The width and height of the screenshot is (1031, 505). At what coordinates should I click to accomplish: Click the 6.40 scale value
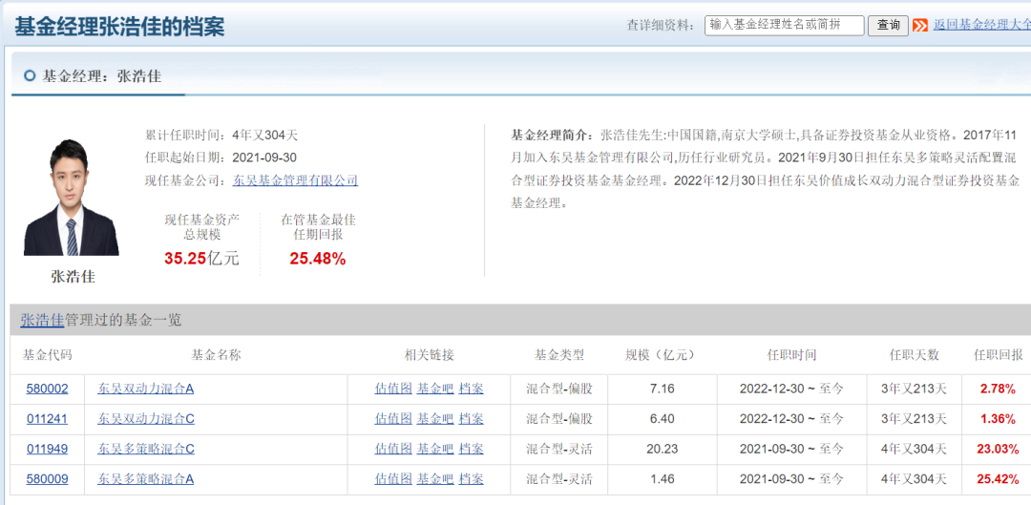coord(663,419)
